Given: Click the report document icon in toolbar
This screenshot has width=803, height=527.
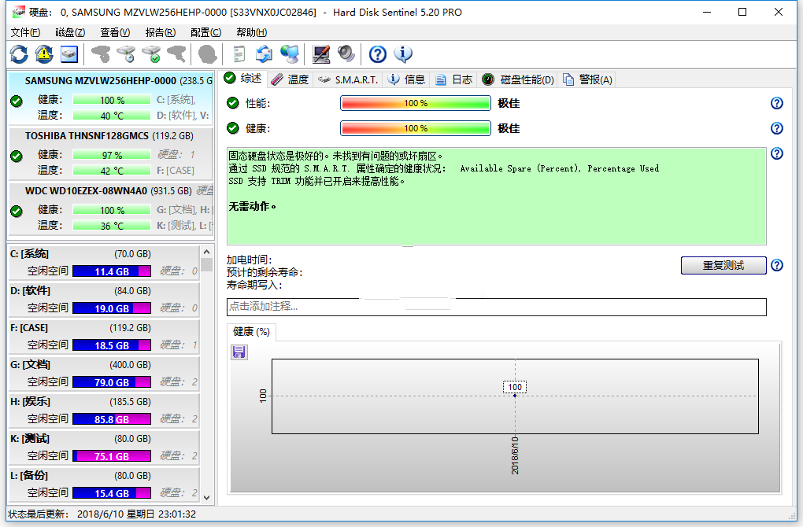Looking at the screenshot, I should (x=238, y=53).
